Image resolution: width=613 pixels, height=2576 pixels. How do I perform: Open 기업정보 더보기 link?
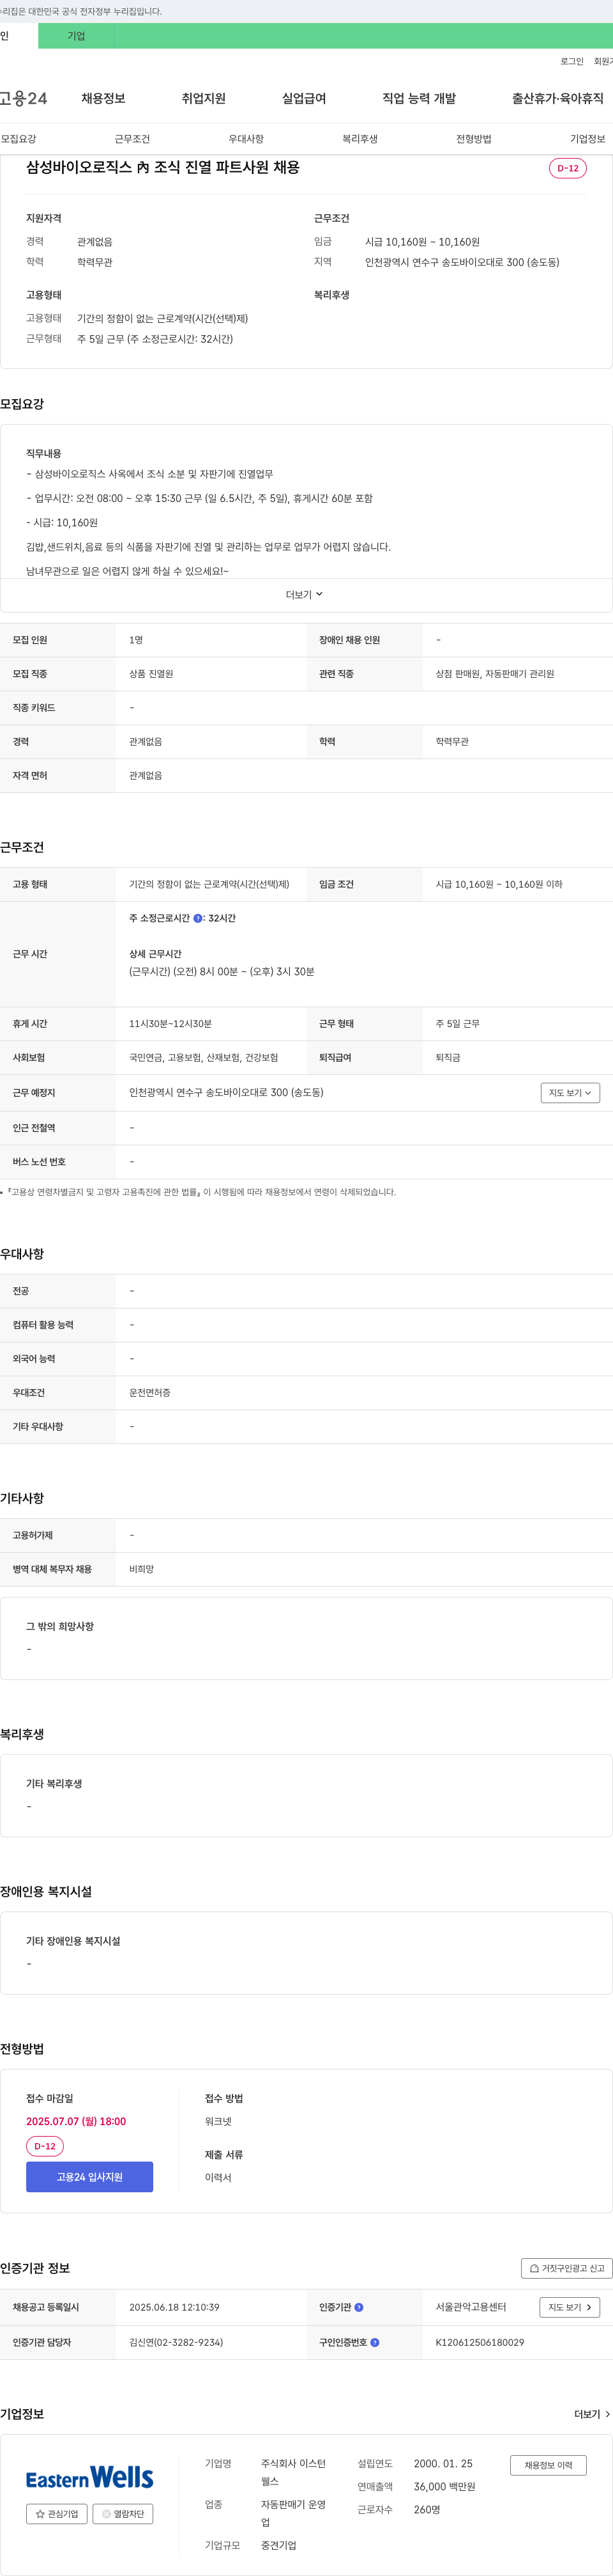pos(592,2414)
